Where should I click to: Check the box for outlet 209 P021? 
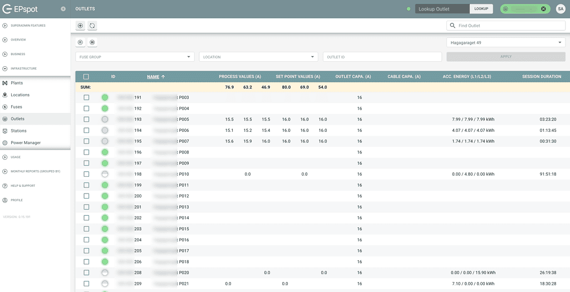(x=86, y=283)
